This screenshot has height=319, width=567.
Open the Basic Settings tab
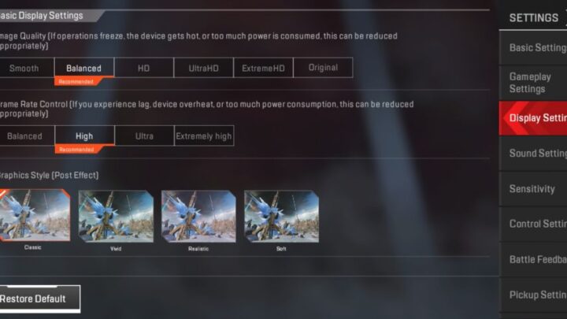533,48
